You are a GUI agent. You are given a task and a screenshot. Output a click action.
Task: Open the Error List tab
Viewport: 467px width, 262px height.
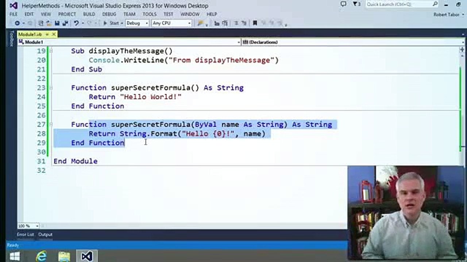click(25, 235)
